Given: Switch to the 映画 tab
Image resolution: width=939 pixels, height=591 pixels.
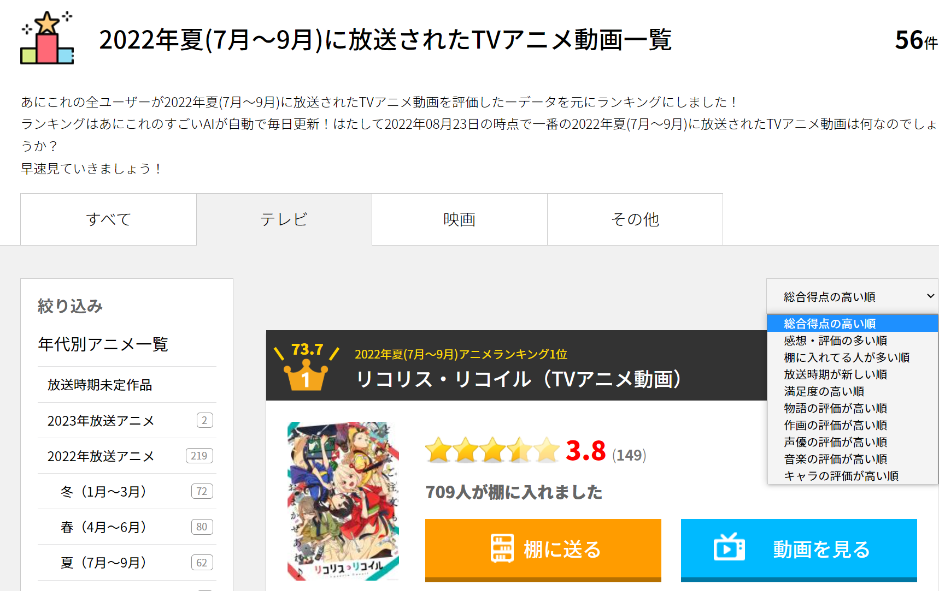Looking at the screenshot, I should (x=460, y=219).
